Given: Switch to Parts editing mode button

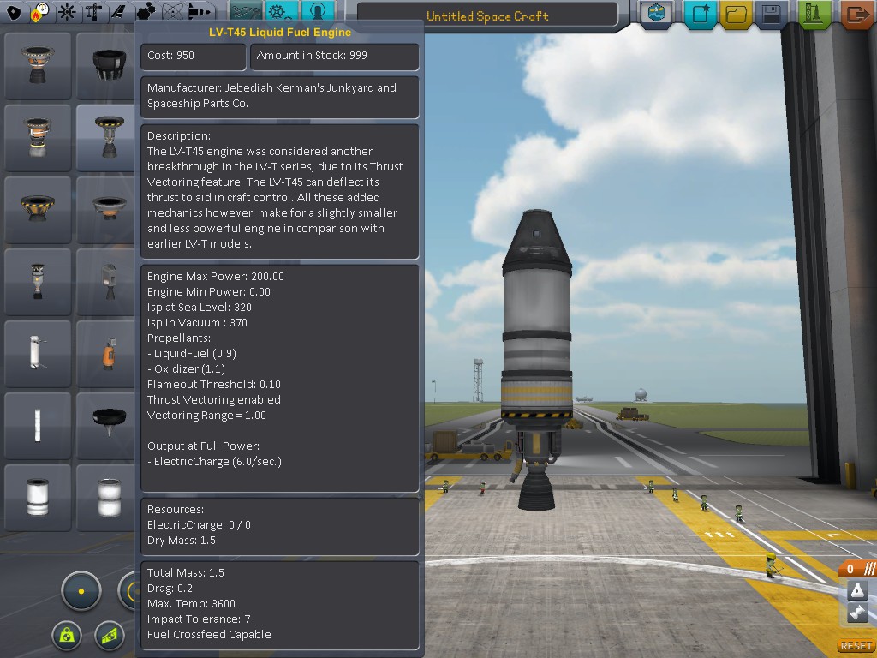Looking at the screenshot, I should click(246, 12).
